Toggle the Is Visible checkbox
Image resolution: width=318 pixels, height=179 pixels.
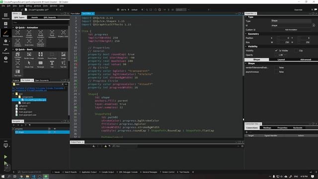coord(276,51)
